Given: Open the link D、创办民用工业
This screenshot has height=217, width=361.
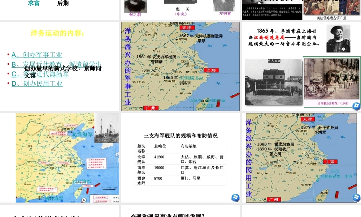Looking at the screenshot, I should 37,84.
